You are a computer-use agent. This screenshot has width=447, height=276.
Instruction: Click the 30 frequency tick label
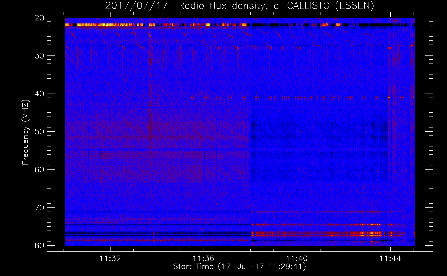(40, 56)
